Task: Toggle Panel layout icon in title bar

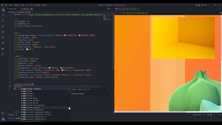Action: 199,5
